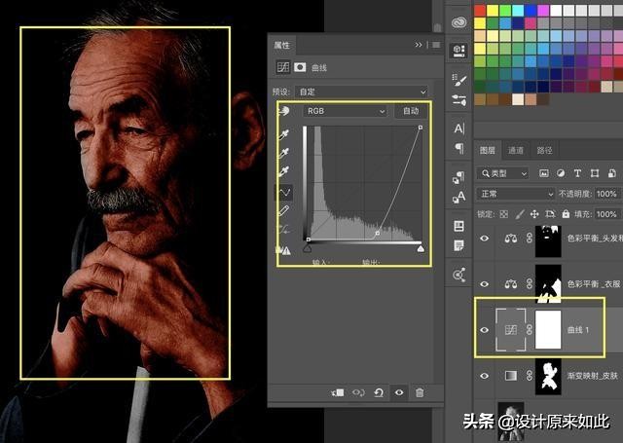Select the white point eyedropper in Curves
This screenshot has height=443, width=623.
(x=284, y=171)
